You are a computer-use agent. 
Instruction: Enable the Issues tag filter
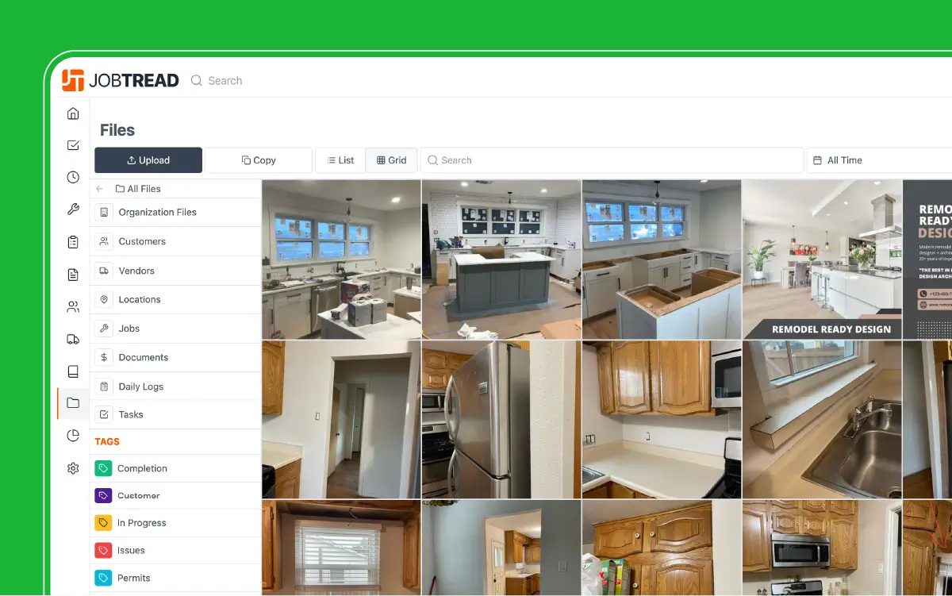click(132, 550)
